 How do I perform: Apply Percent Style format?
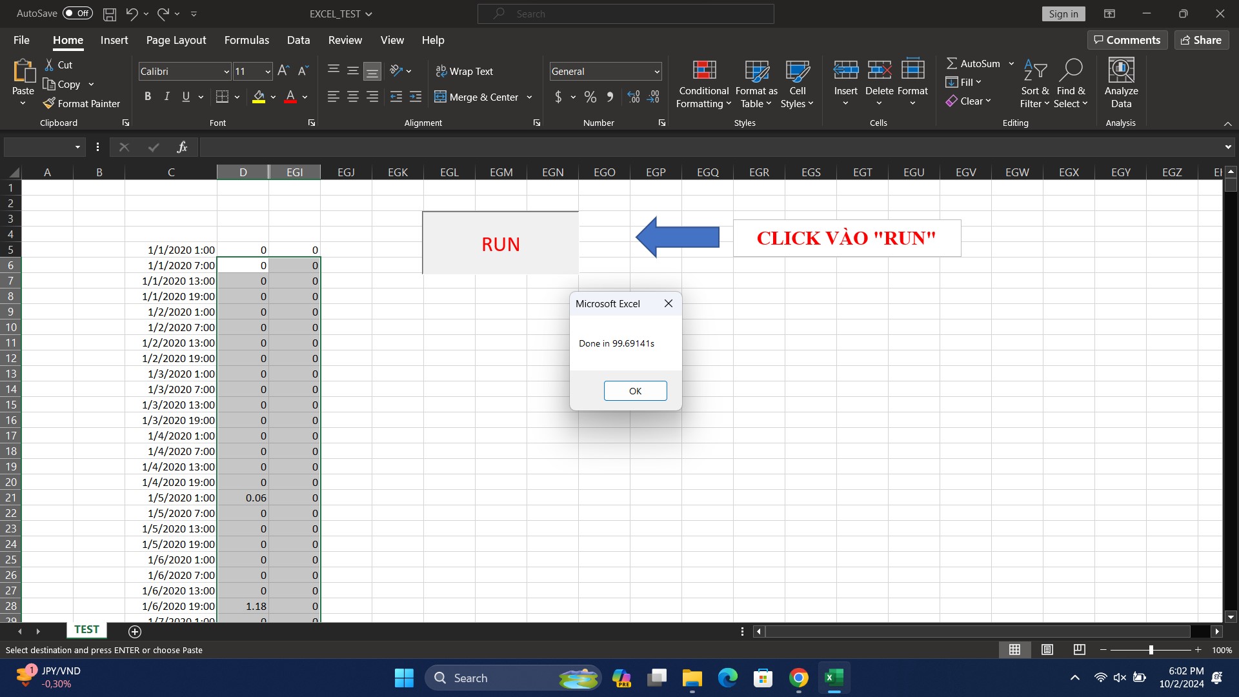(590, 97)
